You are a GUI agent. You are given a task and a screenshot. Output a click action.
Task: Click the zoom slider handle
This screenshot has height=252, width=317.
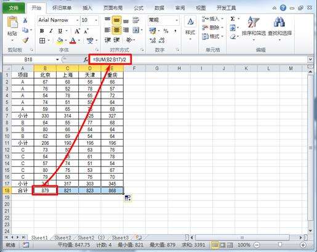coord(280,245)
